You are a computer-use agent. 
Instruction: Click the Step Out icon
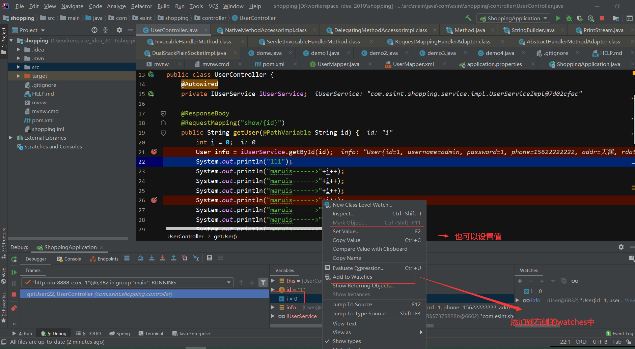(174, 258)
